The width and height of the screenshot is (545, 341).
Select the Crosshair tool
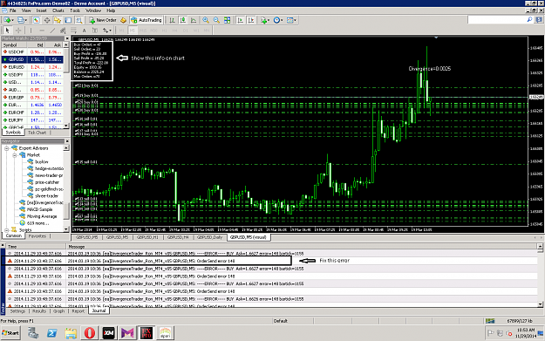pos(18,31)
